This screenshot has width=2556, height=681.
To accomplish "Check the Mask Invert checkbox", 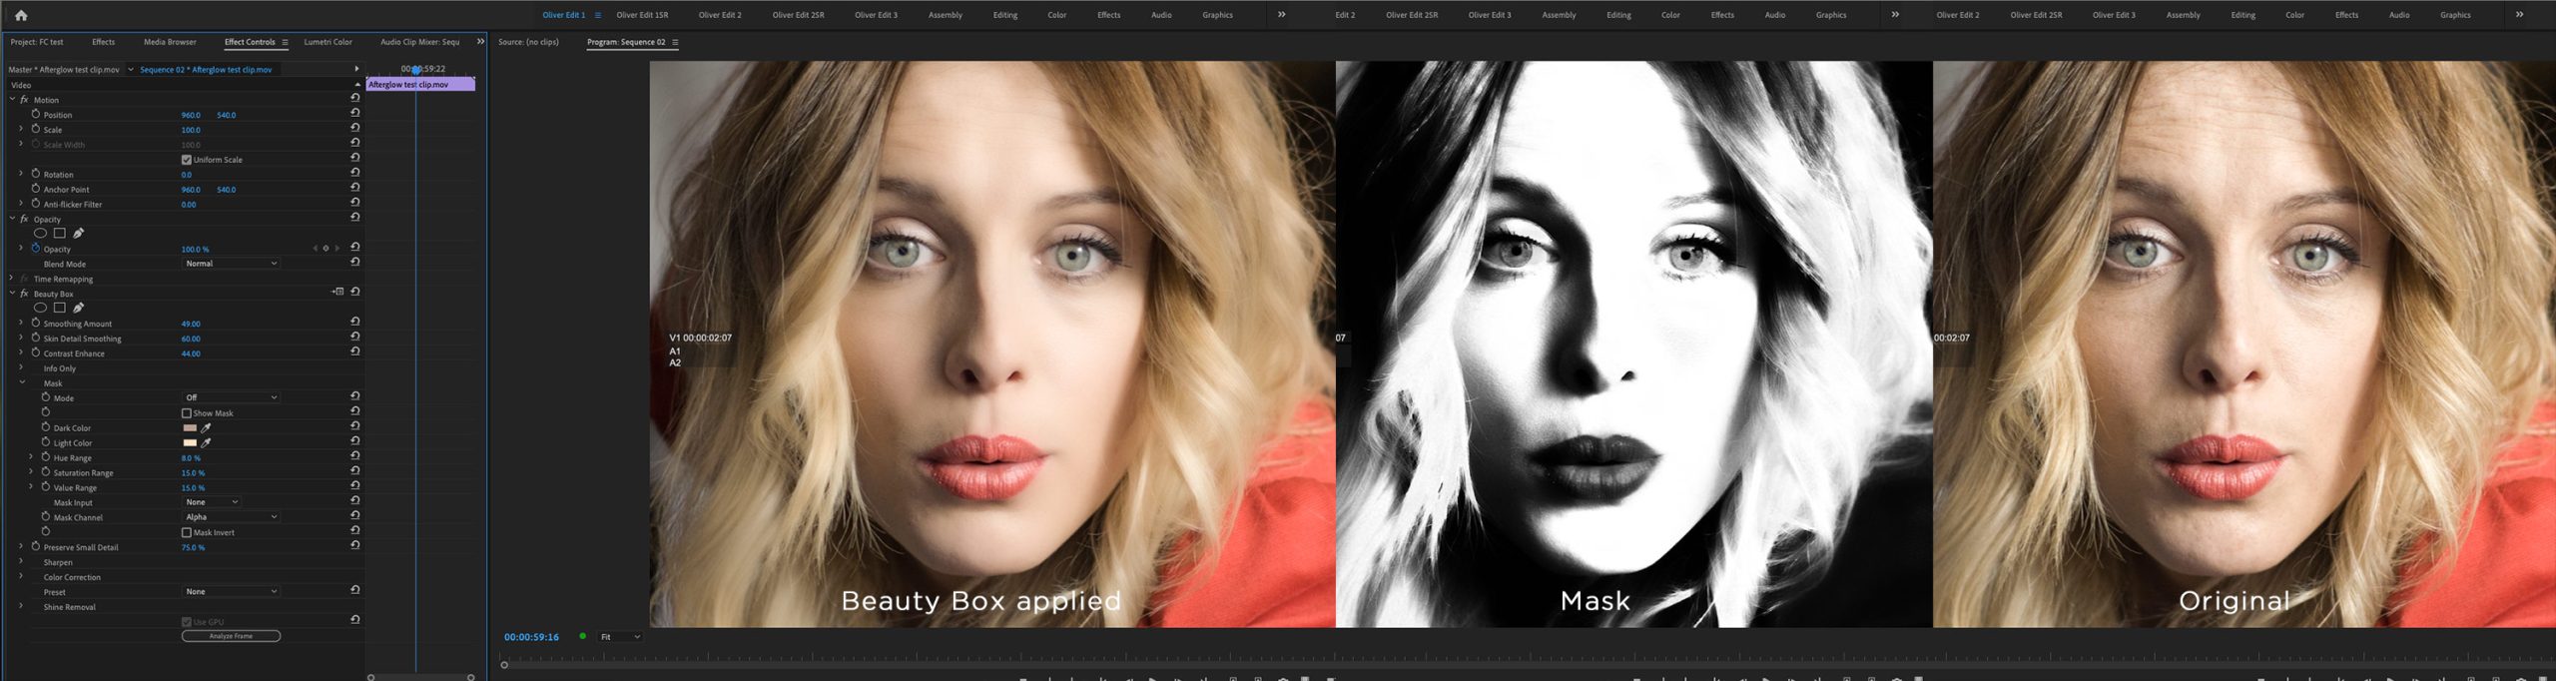I will point(187,533).
